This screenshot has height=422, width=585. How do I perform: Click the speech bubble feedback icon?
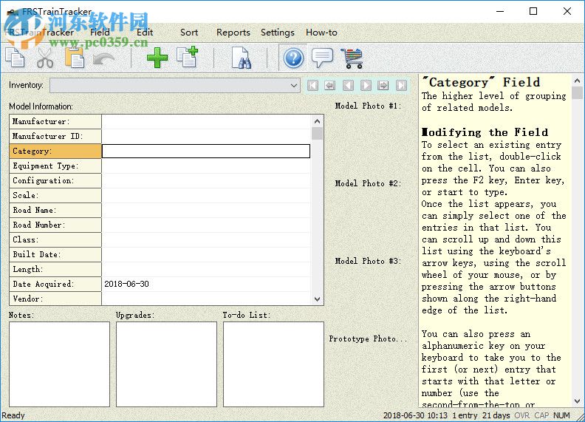point(322,58)
